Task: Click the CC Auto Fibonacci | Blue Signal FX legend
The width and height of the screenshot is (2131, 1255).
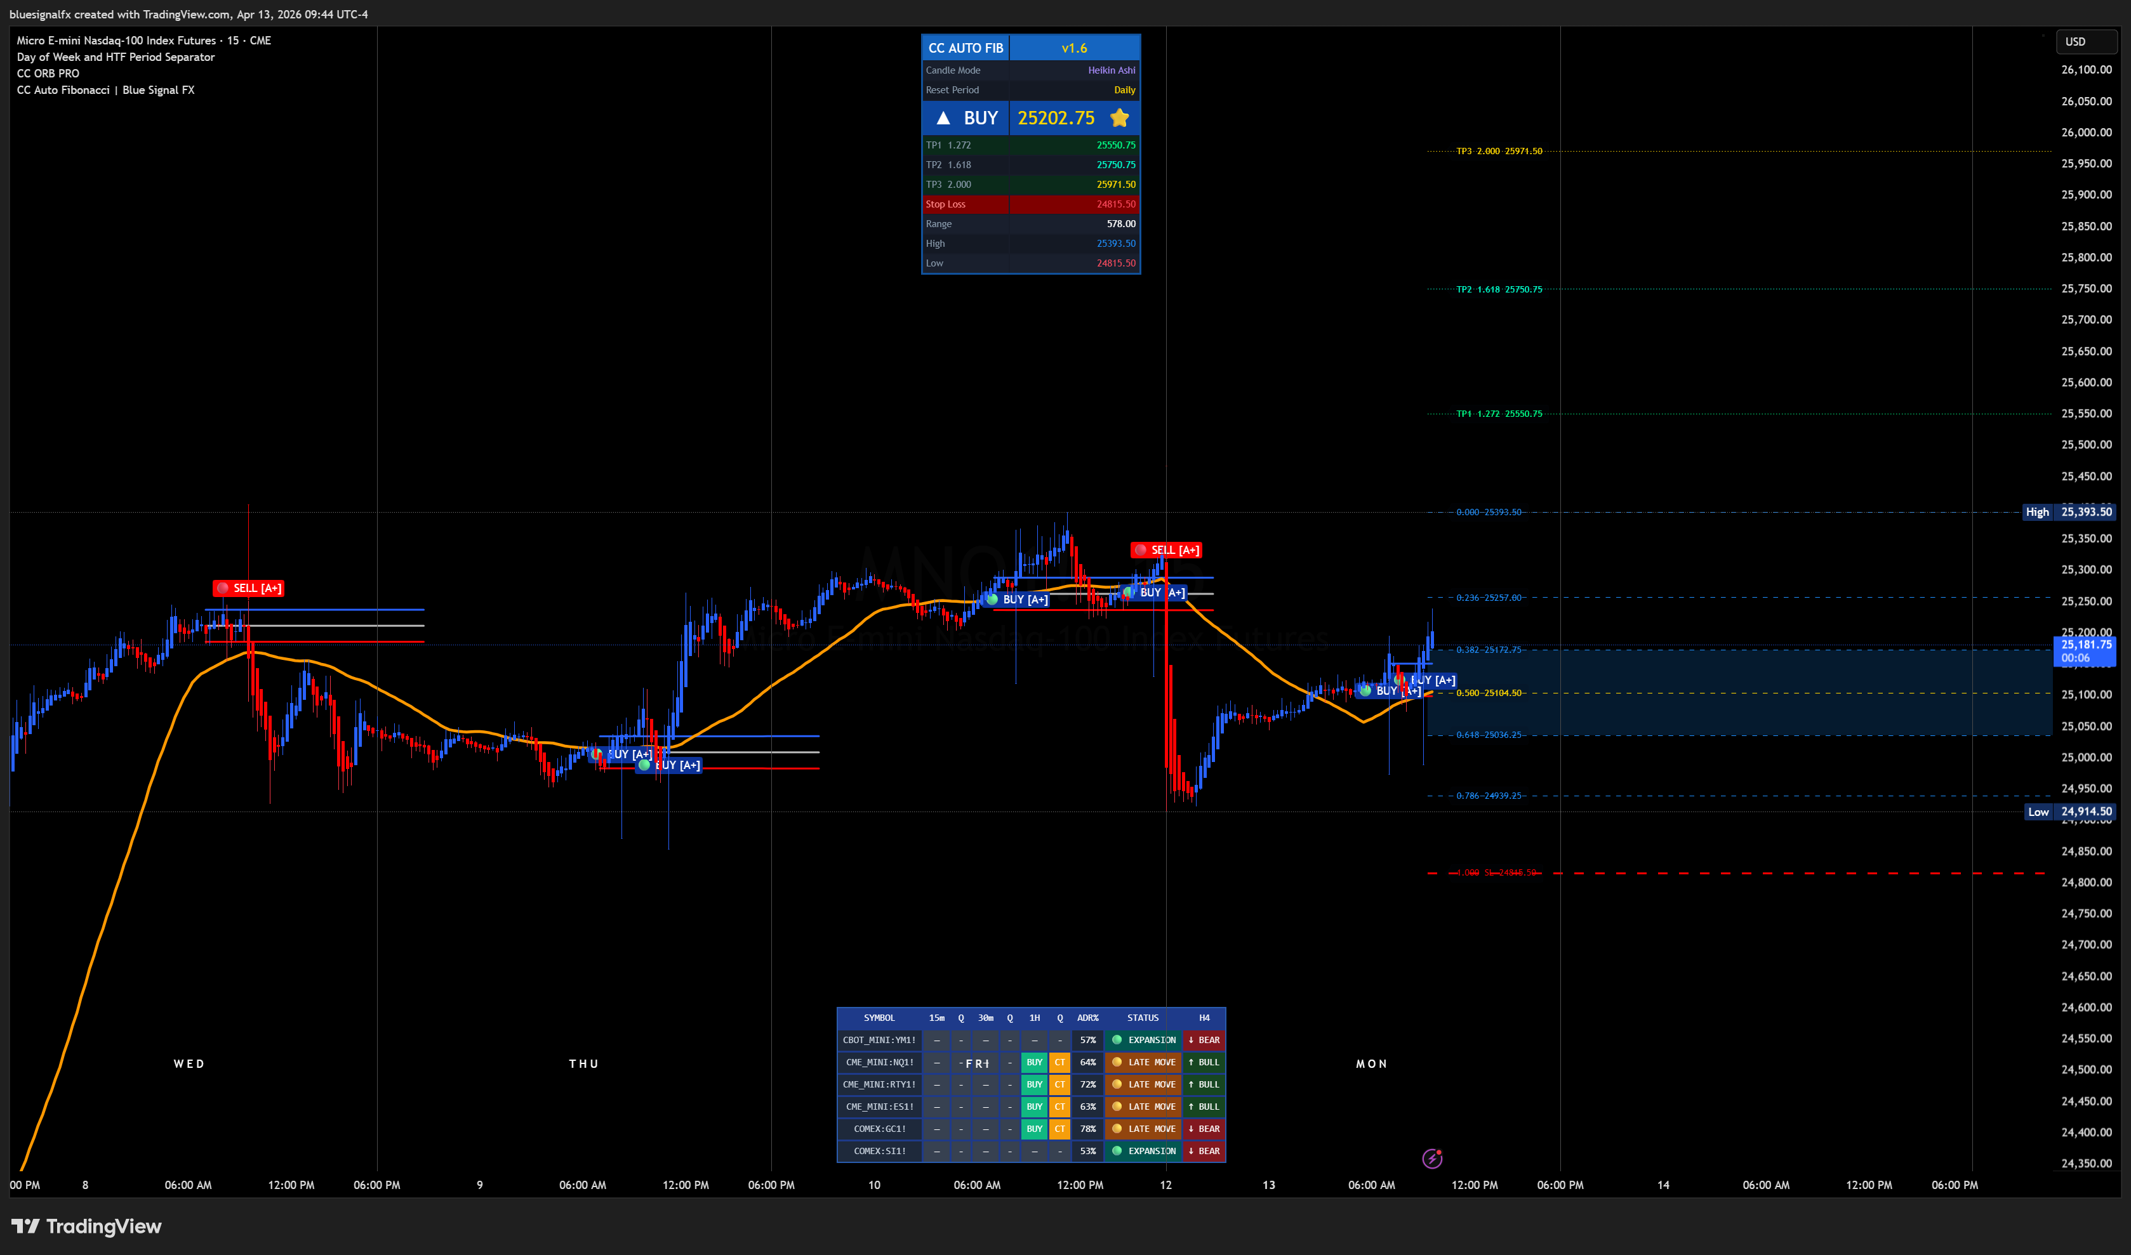Action: [x=106, y=91]
